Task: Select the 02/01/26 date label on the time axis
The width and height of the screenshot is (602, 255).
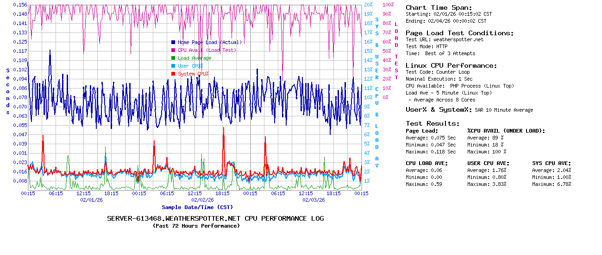Action: (x=91, y=200)
